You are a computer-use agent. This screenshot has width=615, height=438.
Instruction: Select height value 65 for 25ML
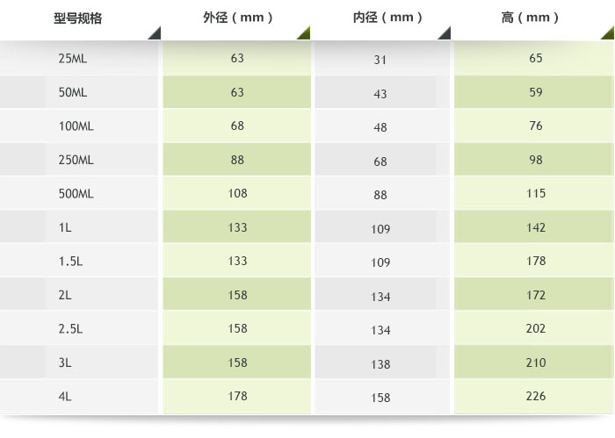coord(536,59)
